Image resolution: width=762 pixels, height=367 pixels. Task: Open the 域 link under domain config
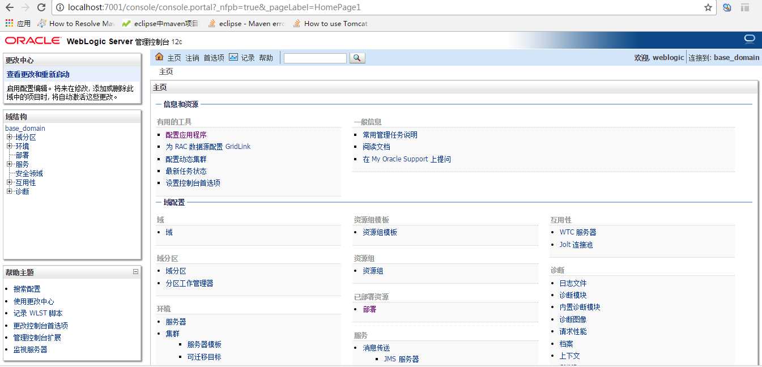169,232
